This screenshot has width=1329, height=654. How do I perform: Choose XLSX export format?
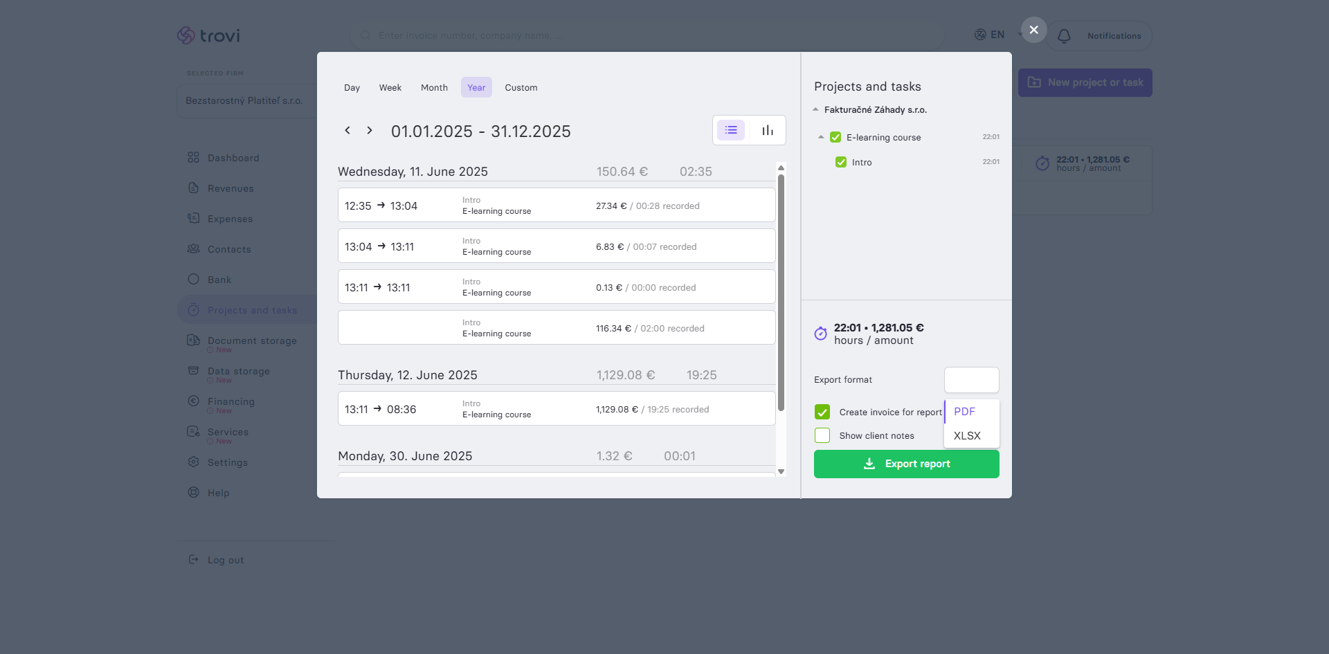(972, 435)
